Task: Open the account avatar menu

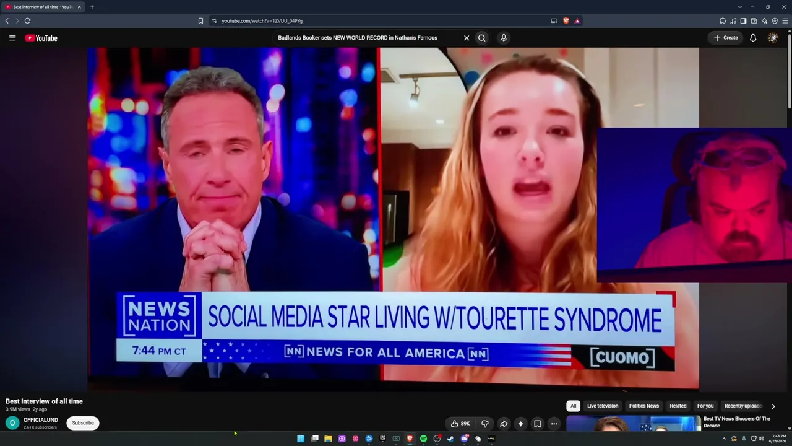Action: (773, 38)
